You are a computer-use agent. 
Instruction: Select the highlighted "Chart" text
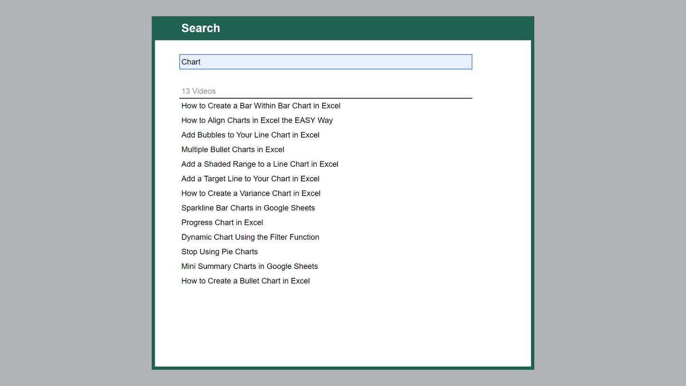coord(191,62)
